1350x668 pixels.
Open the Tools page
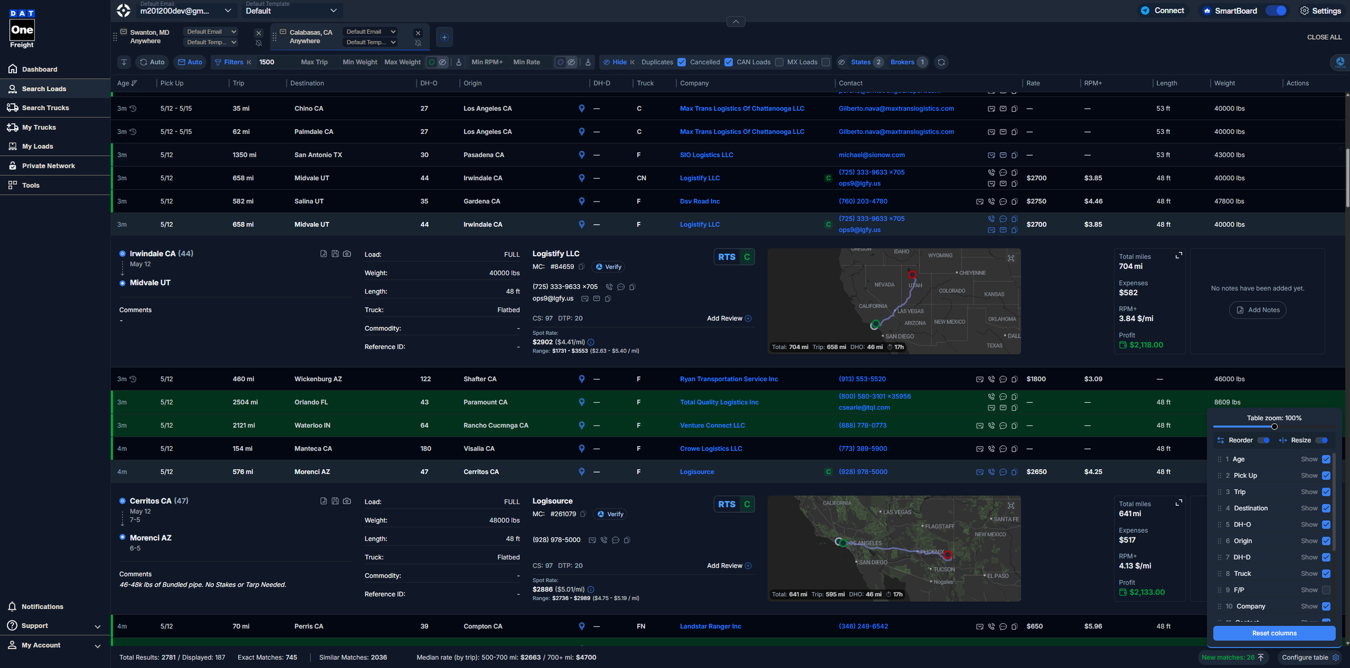tap(55, 185)
